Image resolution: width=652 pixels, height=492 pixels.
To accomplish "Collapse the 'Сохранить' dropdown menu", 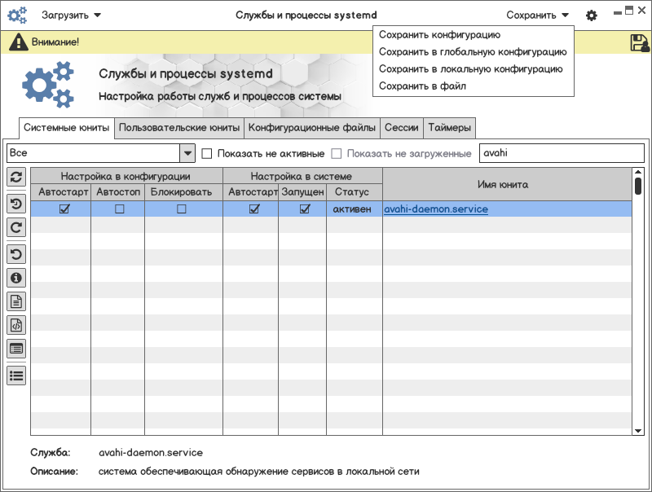I will pyautogui.click(x=537, y=15).
